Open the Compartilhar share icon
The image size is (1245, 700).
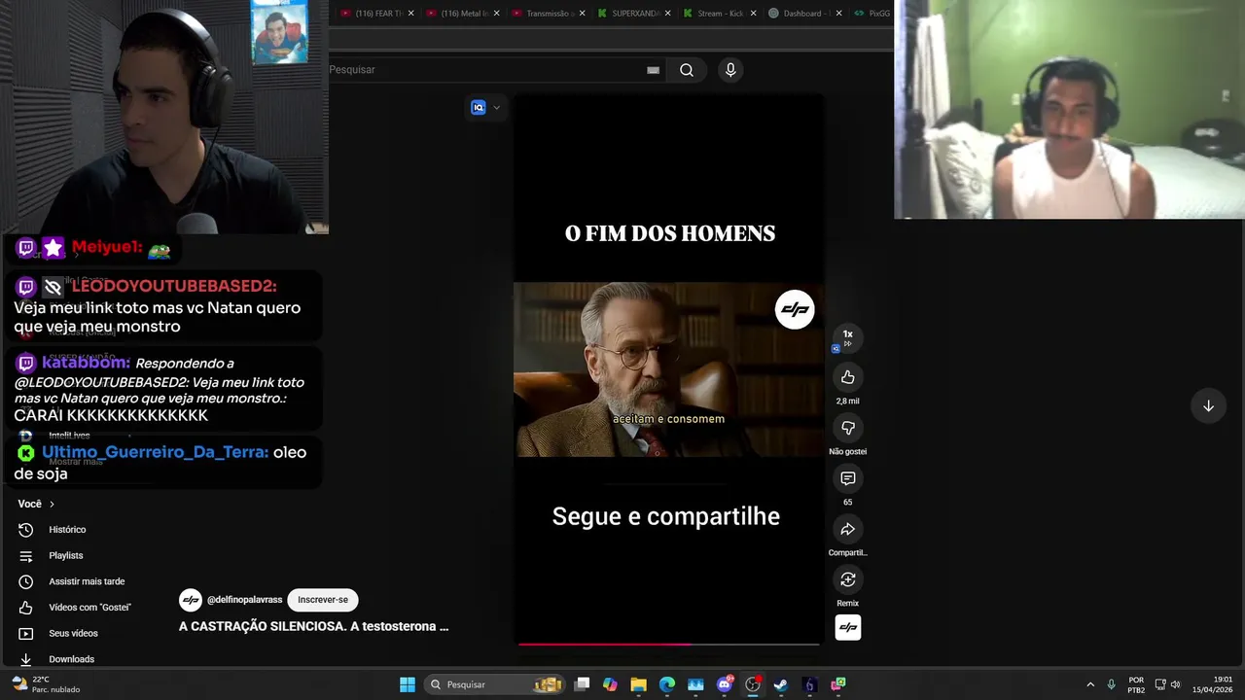(x=847, y=529)
